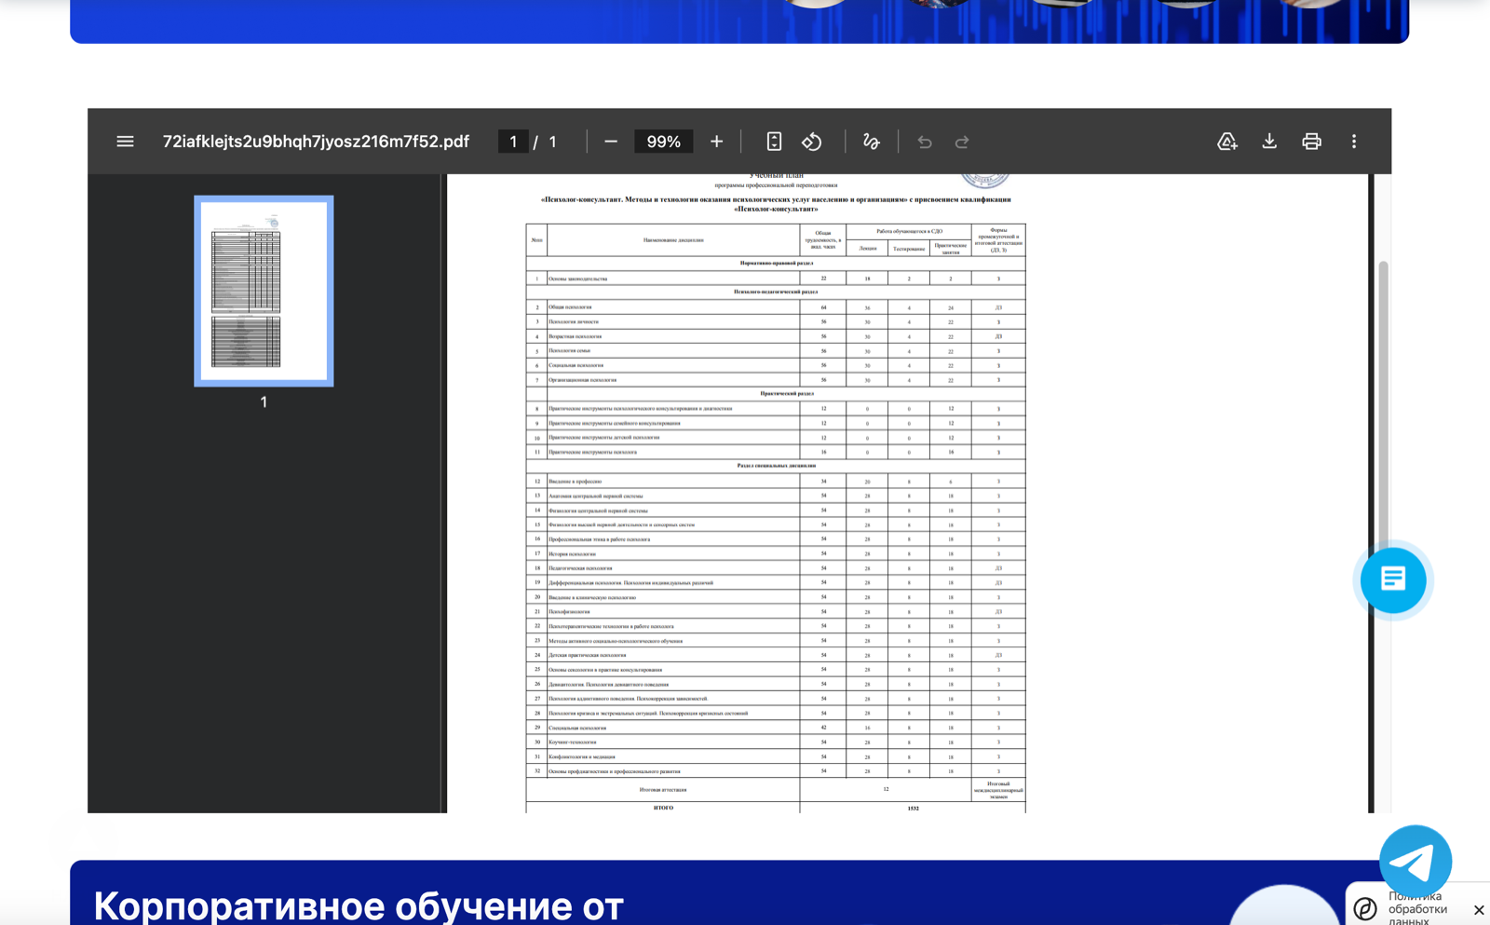Click the Психолого-педагогический раздел section heading
1490x925 pixels.
pos(776,292)
